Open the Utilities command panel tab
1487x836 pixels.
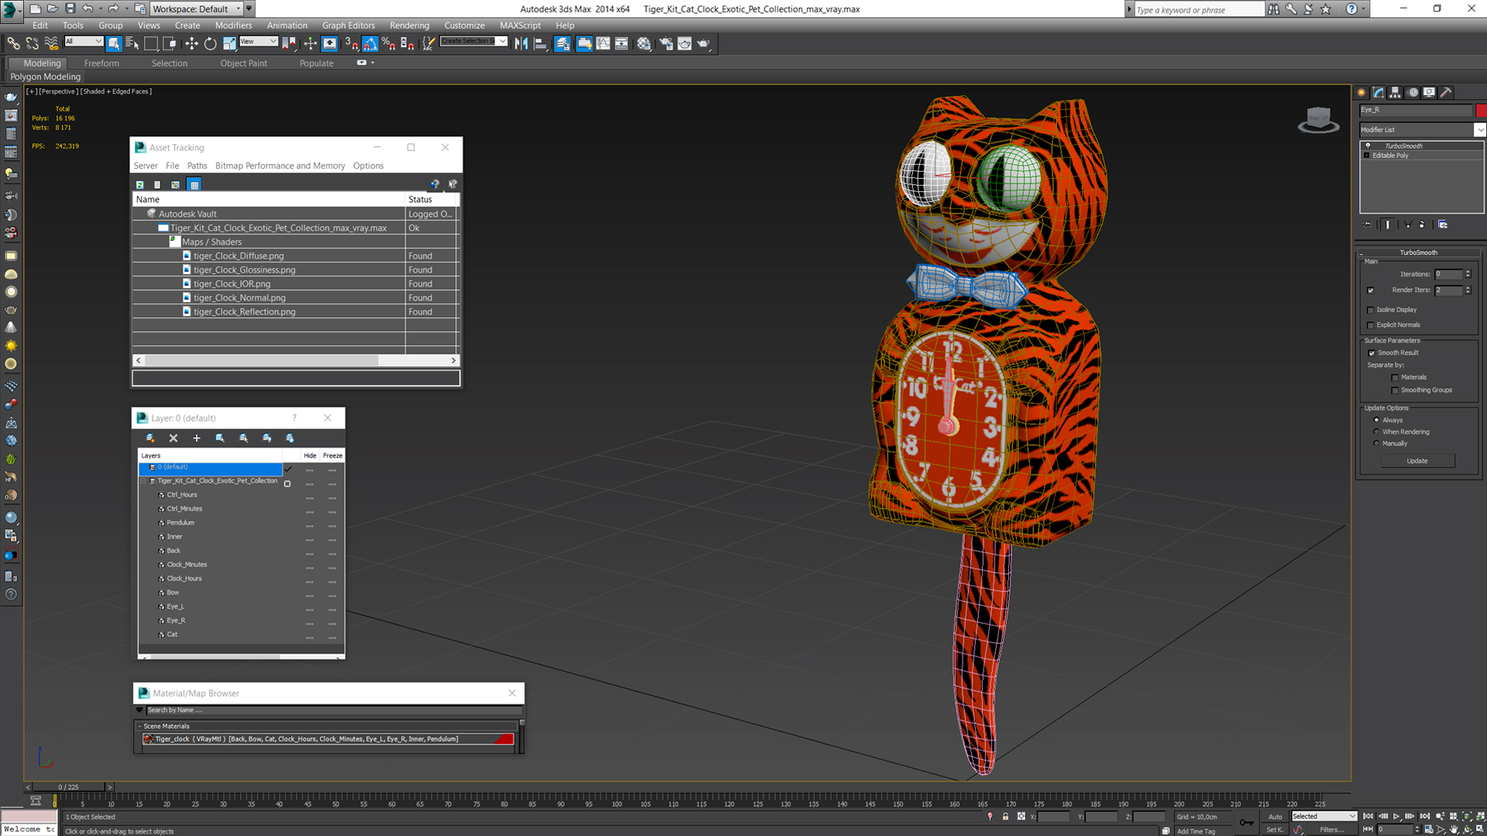pyautogui.click(x=1446, y=92)
